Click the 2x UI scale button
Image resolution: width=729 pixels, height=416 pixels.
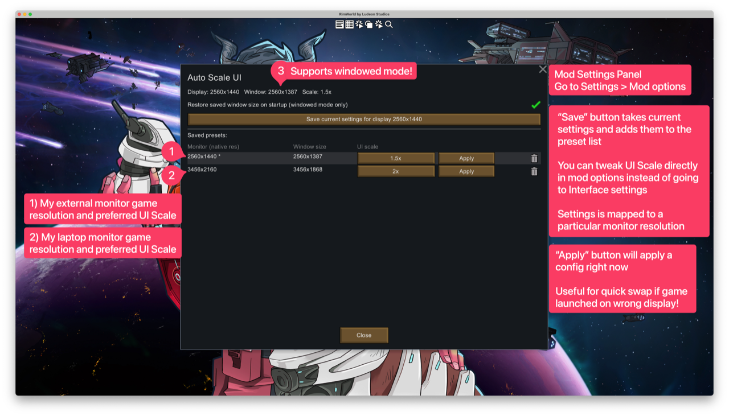click(x=396, y=171)
